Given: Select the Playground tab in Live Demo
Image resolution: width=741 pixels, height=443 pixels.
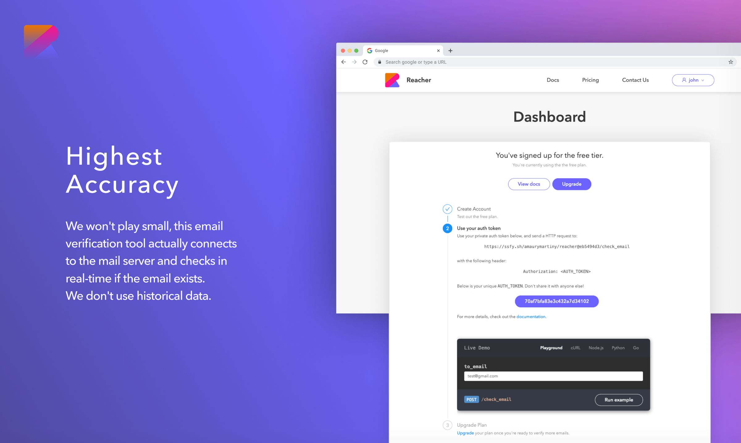Looking at the screenshot, I should 551,348.
